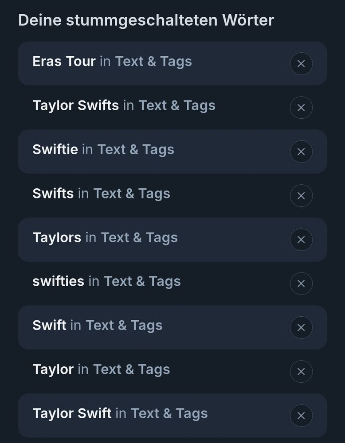Screen dimensions: 345x443
Task: Click the Taylor entry label
Action: click(53, 369)
